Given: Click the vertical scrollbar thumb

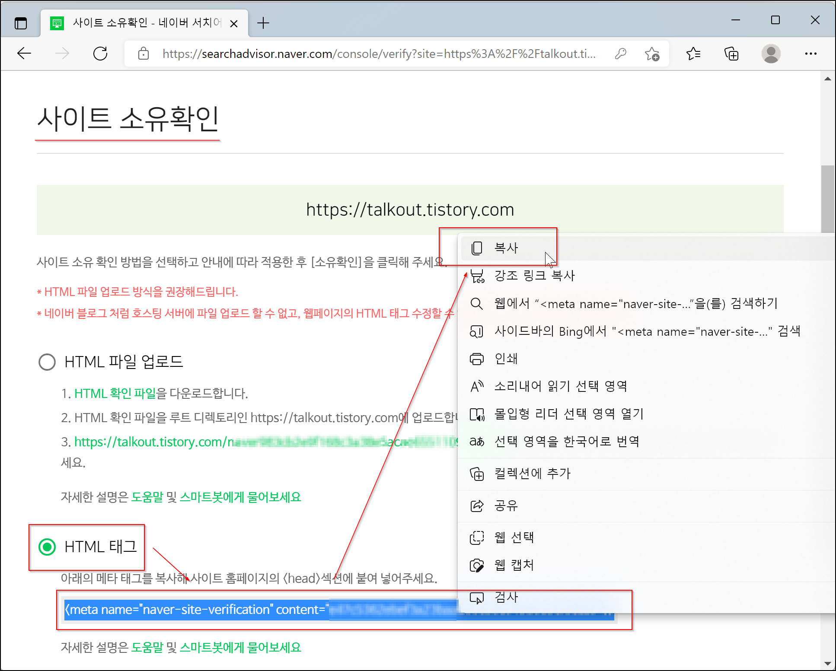Looking at the screenshot, I should (827, 199).
